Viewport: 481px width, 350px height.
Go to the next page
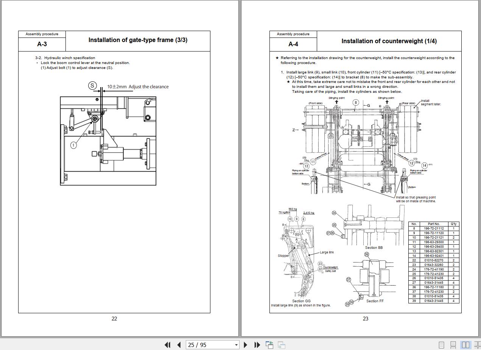click(245, 345)
